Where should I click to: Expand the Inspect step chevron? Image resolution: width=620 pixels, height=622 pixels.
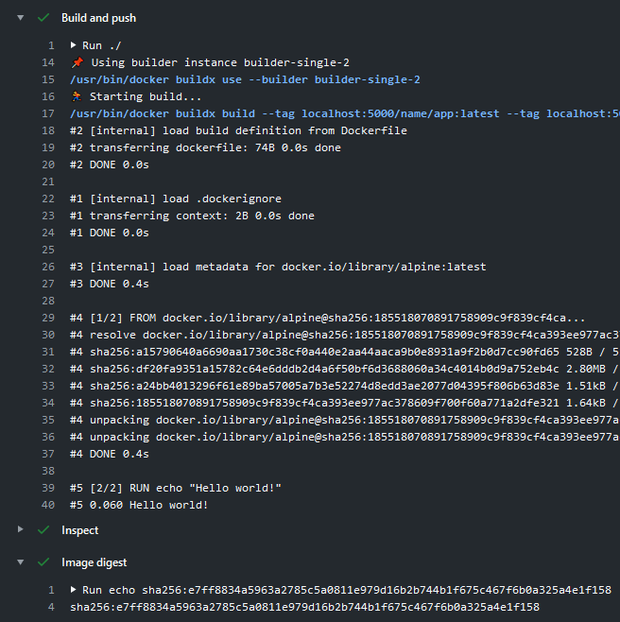click(21, 530)
